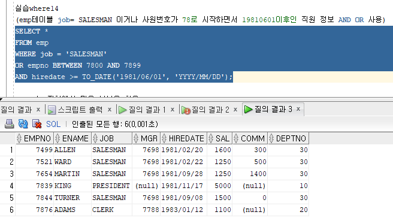Click the OR empno BETWEEN line

[78, 65]
